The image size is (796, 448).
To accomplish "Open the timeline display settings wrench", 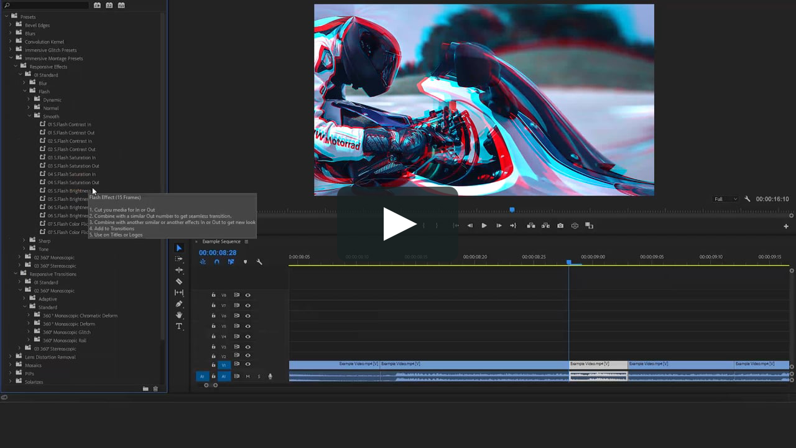I will (259, 262).
